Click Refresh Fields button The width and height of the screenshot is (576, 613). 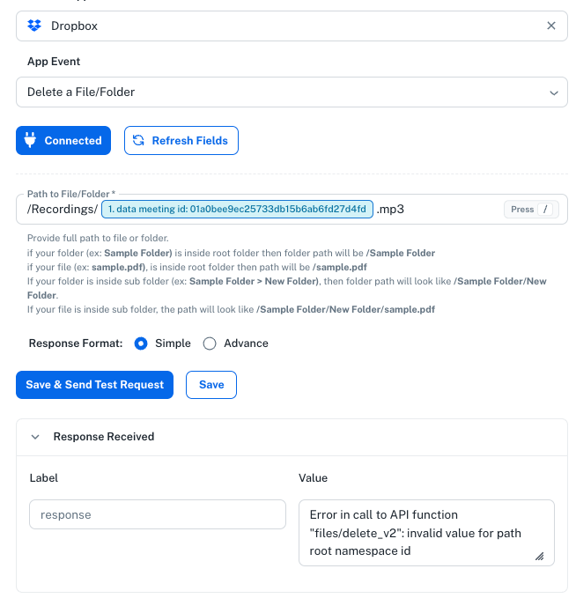click(x=181, y=140)
